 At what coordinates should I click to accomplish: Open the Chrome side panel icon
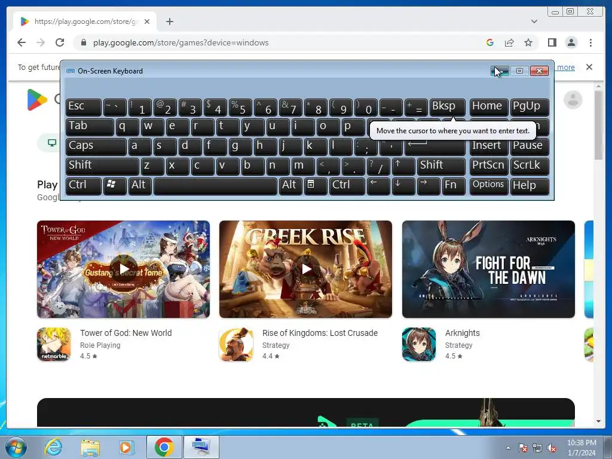tap(552, 42)
